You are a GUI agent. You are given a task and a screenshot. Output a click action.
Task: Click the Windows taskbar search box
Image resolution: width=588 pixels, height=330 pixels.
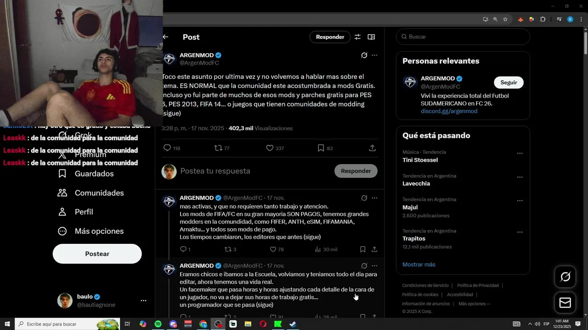(67, 324)
